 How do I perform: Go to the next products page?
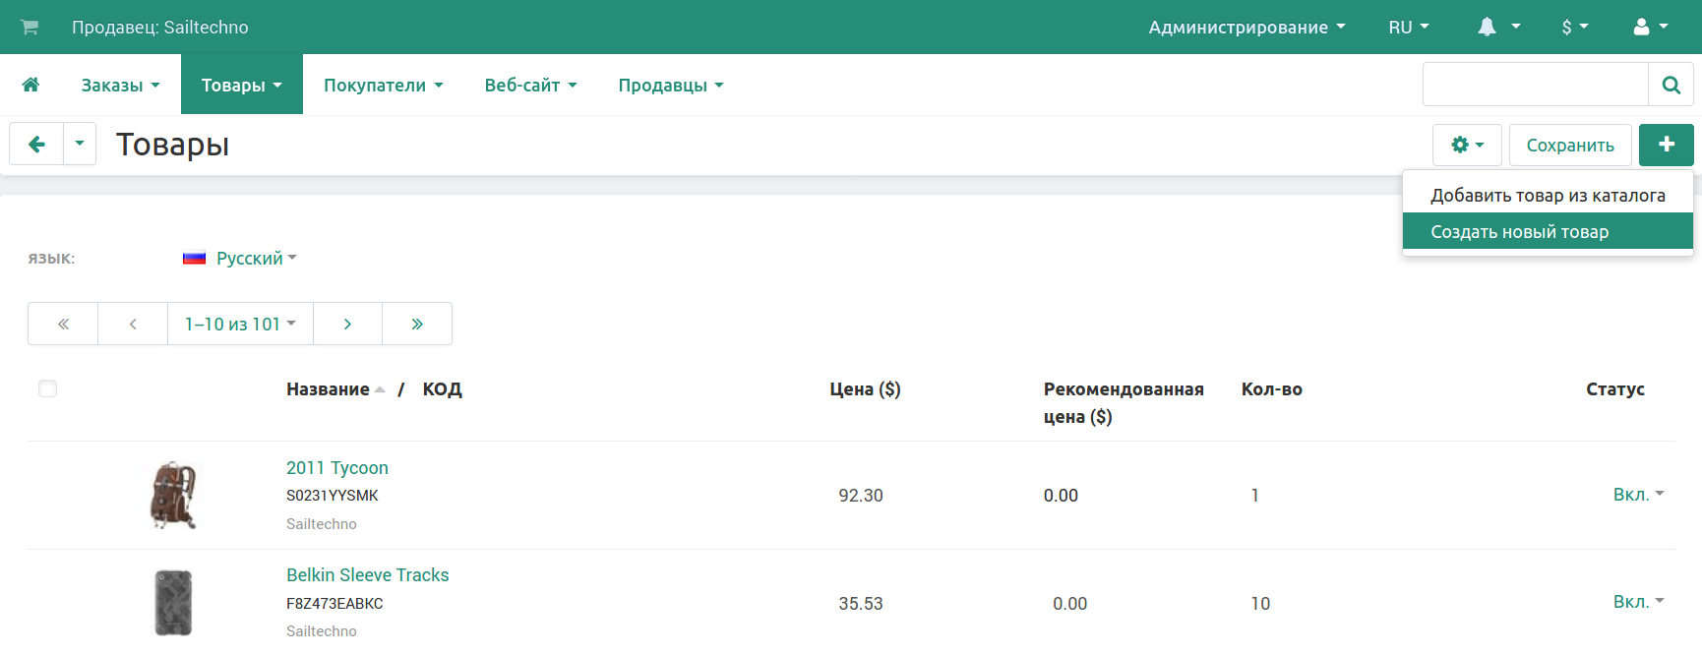347,324
